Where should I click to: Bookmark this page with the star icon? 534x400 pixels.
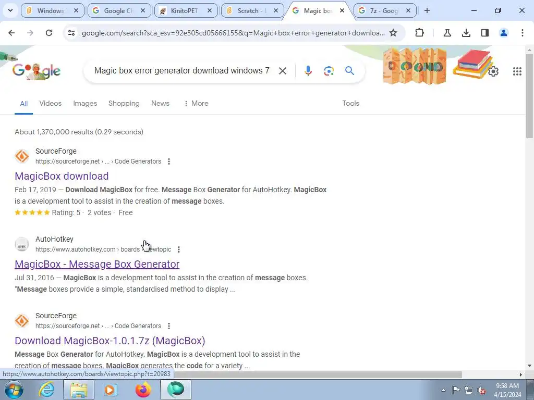point(393,33)
